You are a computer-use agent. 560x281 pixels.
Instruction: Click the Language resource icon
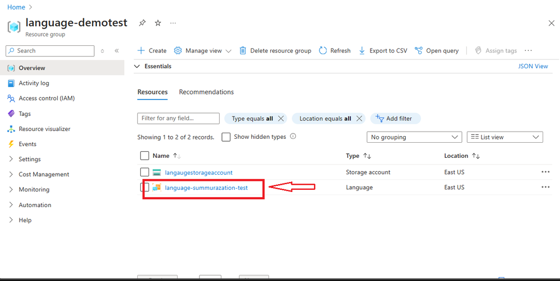point(157,188)
